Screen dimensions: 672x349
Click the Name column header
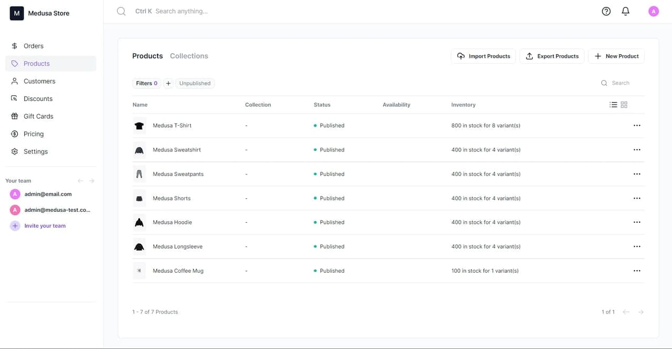coord(140,105)
